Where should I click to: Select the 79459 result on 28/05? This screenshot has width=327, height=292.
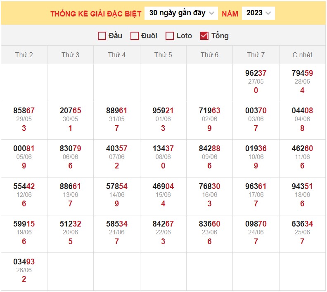[x=302, y=73]
